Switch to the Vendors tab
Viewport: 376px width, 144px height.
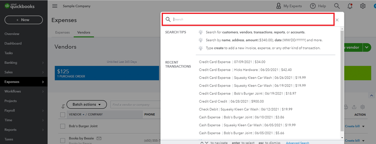(84, 32)
